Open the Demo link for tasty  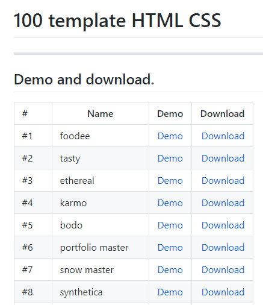pyautogui.click(x=170, y=159)
